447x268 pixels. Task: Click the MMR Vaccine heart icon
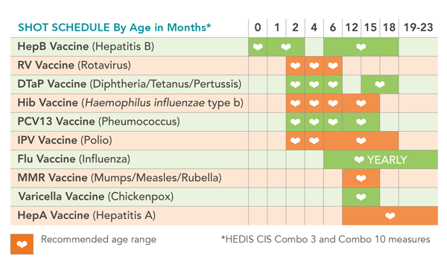pyautogui.click(x=361, y=178)
